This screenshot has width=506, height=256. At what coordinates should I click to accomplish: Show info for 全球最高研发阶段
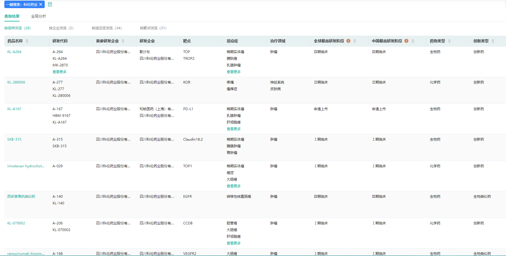coord(348,41)
